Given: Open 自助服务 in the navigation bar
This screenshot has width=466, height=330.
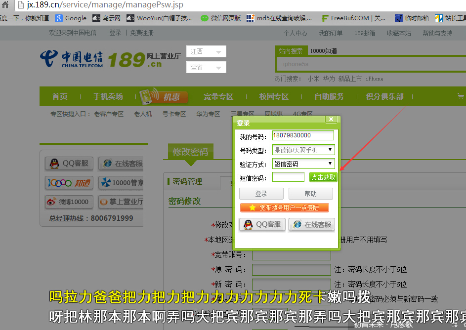Looking at the screenshot, I should 329,96.
